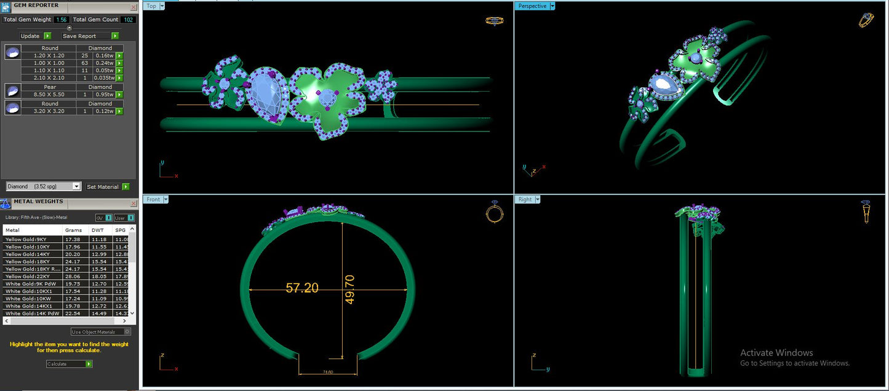Open the Front viewport dropdown arrow
This screenshot has width=889, height=391.
pos(165,200)
